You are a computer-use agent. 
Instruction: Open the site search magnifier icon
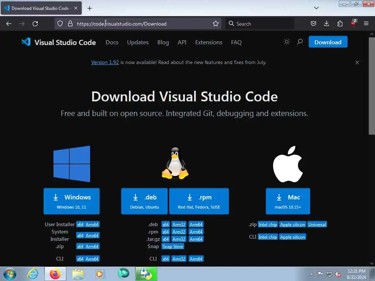(x=300, y=42)
